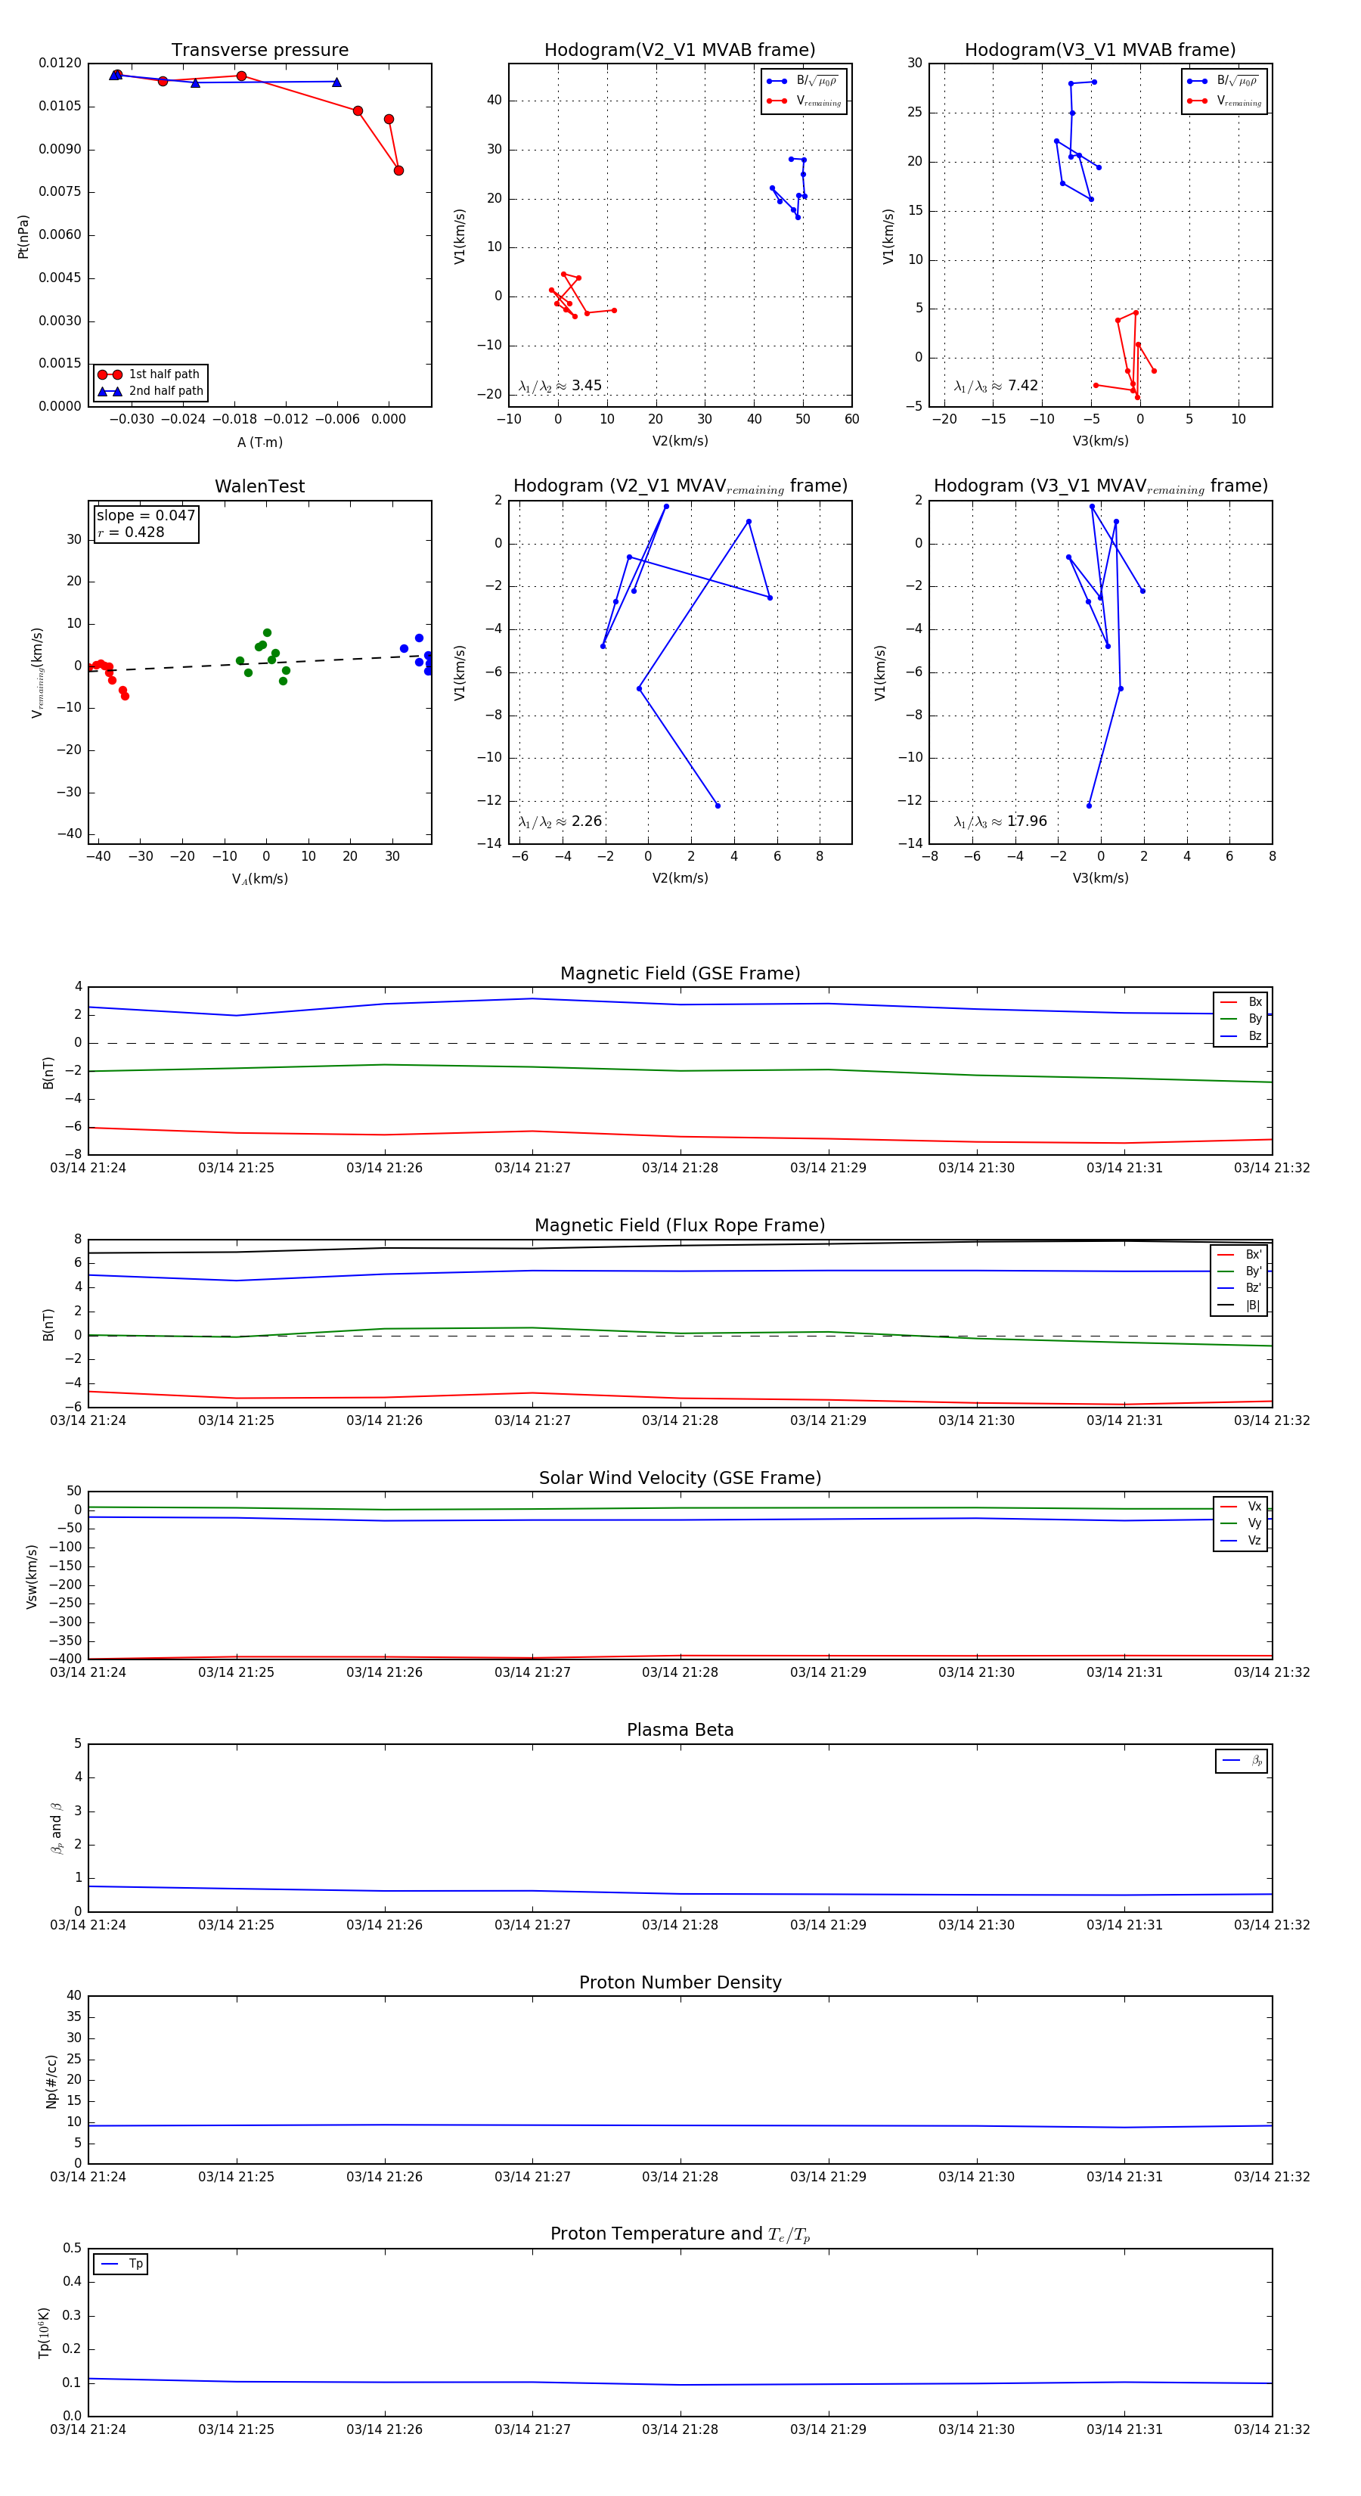1361x2496 pixels.
Task: Click the "Solar Wind Velocity (GSE Frame)" title
Action: click(680, 1478)
